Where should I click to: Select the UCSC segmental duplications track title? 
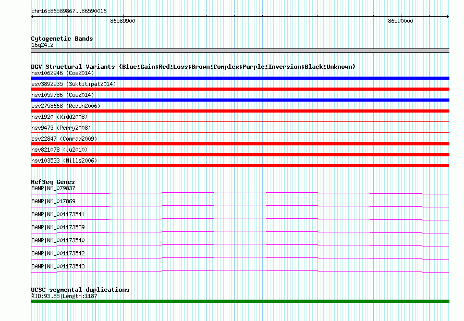[x=80, y=290]
